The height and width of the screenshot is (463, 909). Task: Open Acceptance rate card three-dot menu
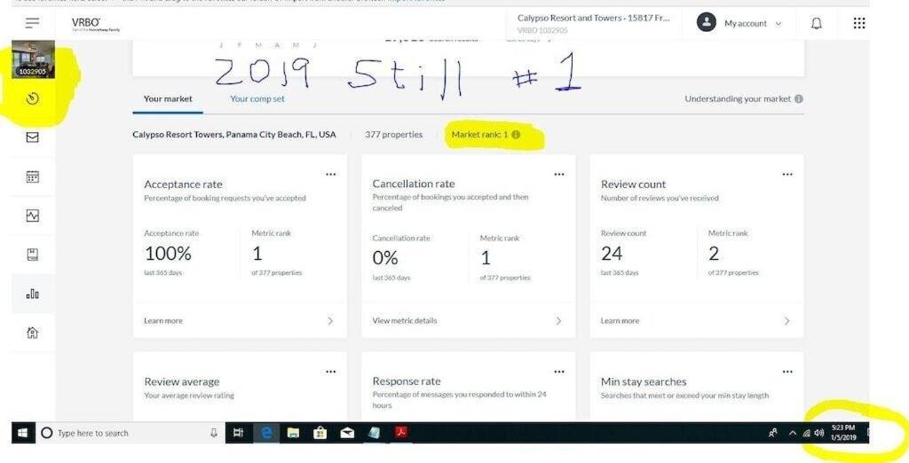coord(330,175)
